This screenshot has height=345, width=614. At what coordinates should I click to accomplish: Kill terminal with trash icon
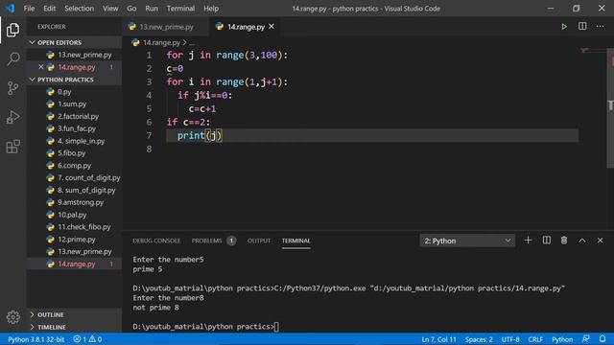pos(564,241)
